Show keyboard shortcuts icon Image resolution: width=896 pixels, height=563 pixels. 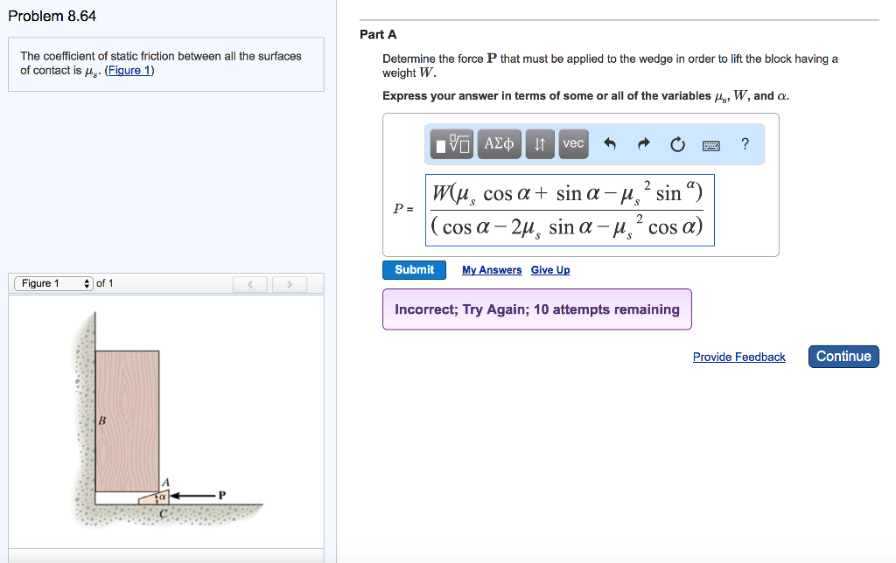tap(710, 146)
